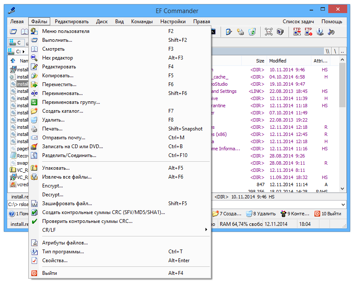
Task: Choose Encrypt… menu entry
Action: click(x=119, y=186)
